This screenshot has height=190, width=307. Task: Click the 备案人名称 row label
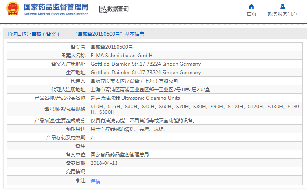coord(73,56)
